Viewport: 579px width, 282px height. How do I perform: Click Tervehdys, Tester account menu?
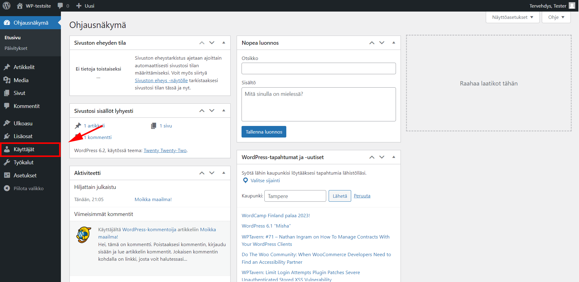(x=552, y=6)
